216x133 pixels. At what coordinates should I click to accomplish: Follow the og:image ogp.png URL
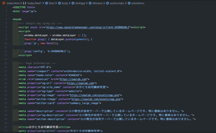tap(95, 95)
